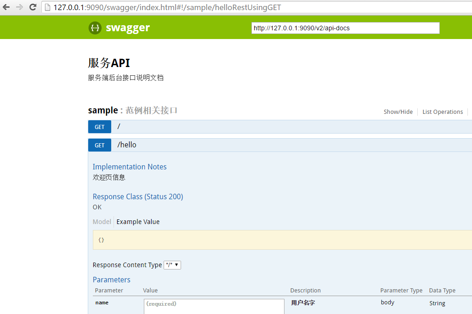Click the Parameter column header
Viewport: 472px width, 314px height.
(x=109, y=290)
